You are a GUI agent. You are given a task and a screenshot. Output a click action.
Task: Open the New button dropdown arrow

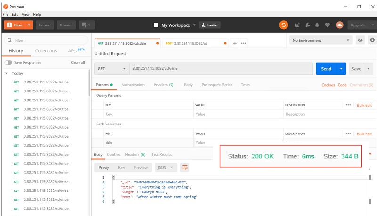pos(29,25)
